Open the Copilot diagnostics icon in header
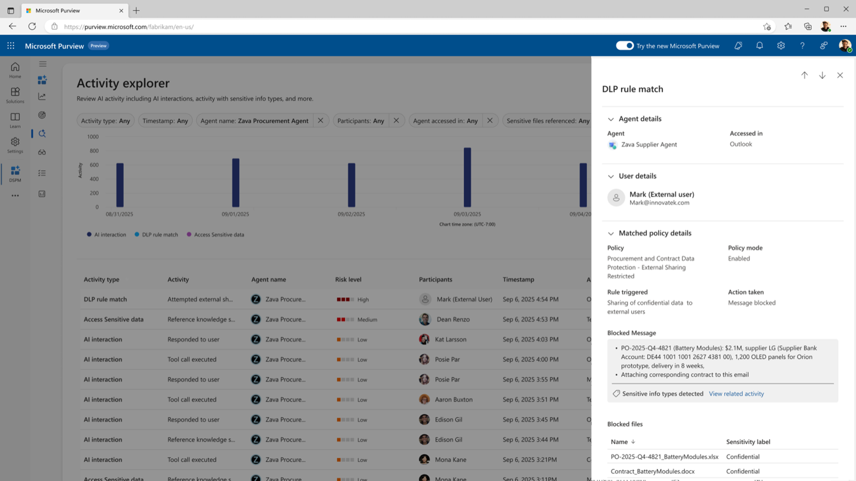Screen dimensions: 856x481 click(738, 46)
